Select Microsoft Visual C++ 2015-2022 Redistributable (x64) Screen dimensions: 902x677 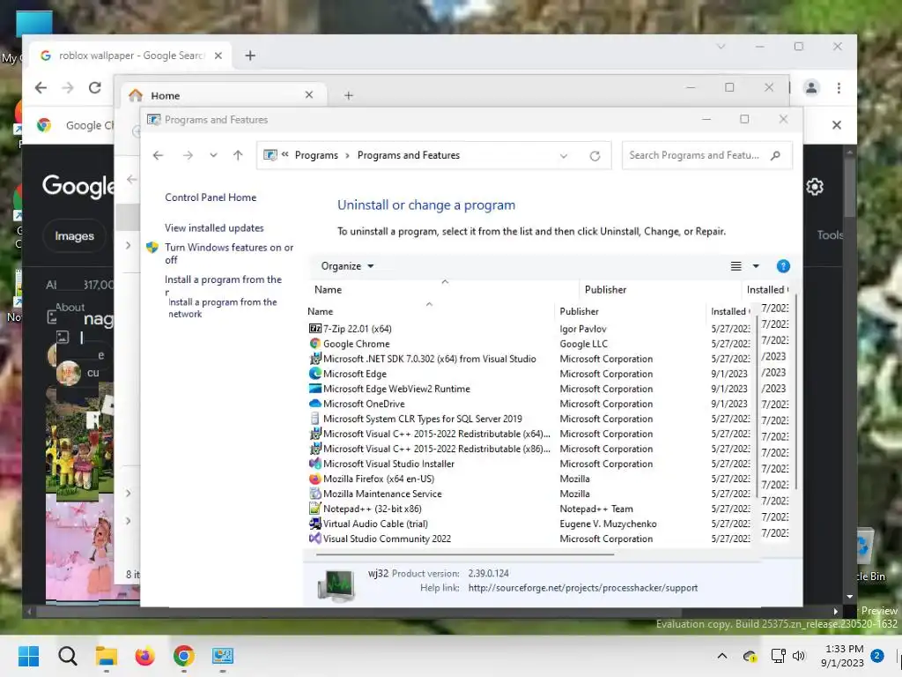pos(529,434)
